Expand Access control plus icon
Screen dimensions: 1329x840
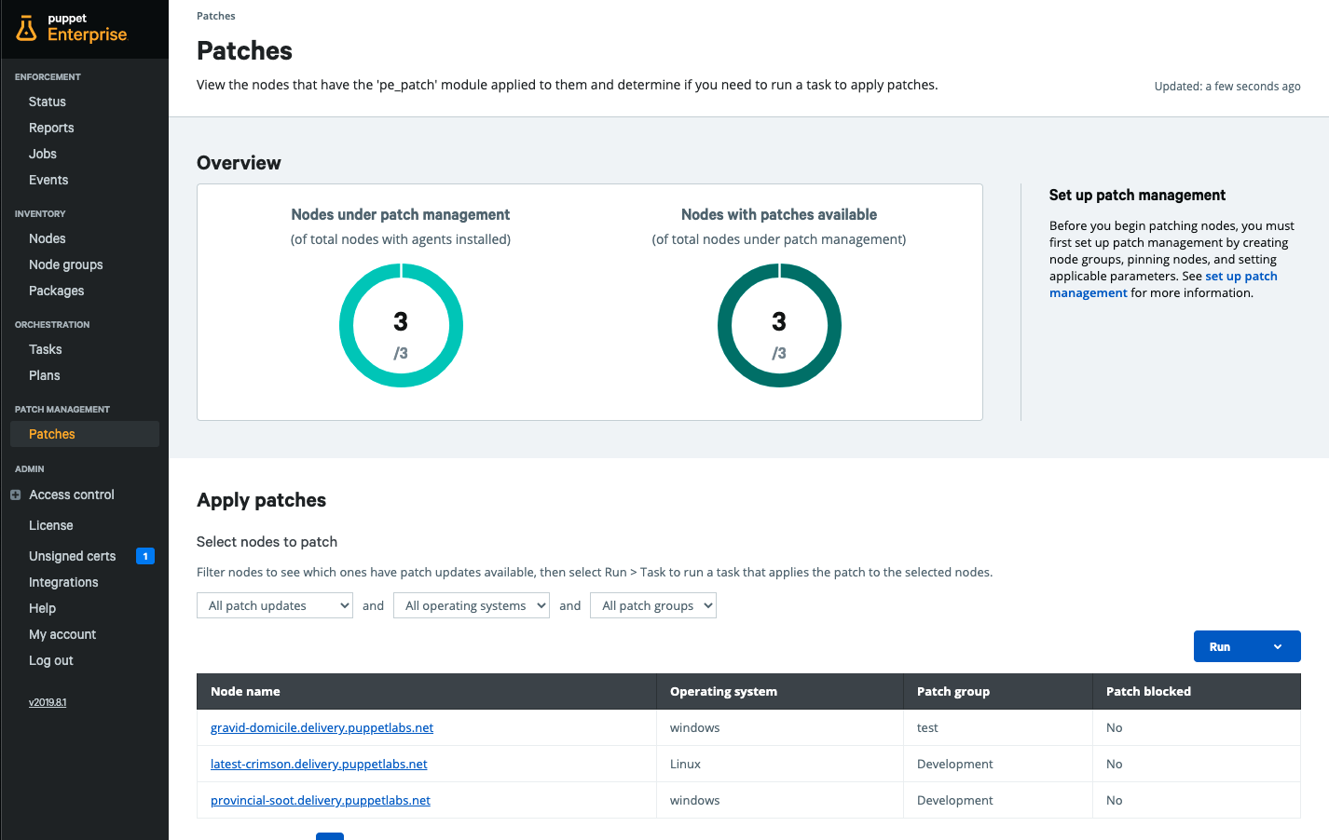(x=15, y=495)
